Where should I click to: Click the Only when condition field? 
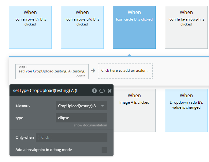[x=71, y=137]
